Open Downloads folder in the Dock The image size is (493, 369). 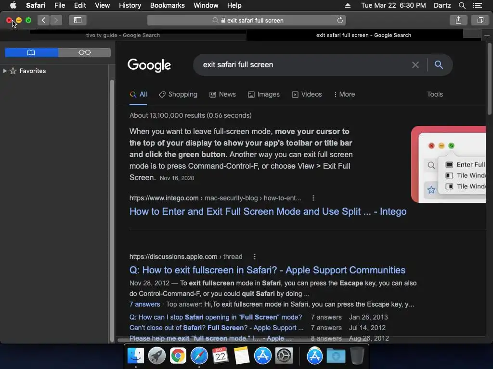[x=336, y=356]
